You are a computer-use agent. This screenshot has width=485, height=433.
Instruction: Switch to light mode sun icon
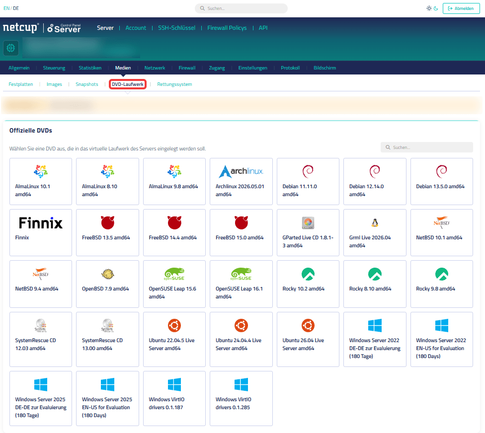click(x=429, y=8)
